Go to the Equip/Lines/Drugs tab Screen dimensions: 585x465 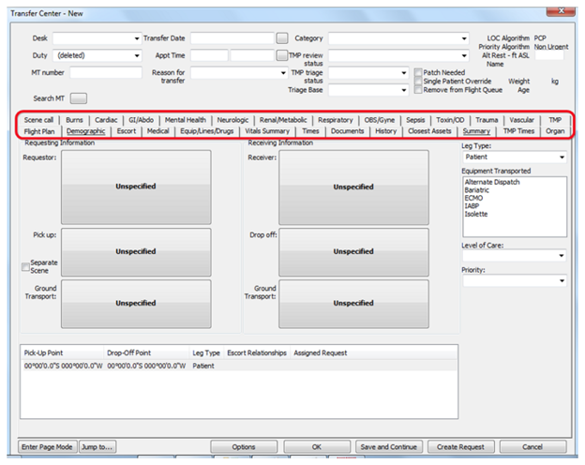pos(206,131)
